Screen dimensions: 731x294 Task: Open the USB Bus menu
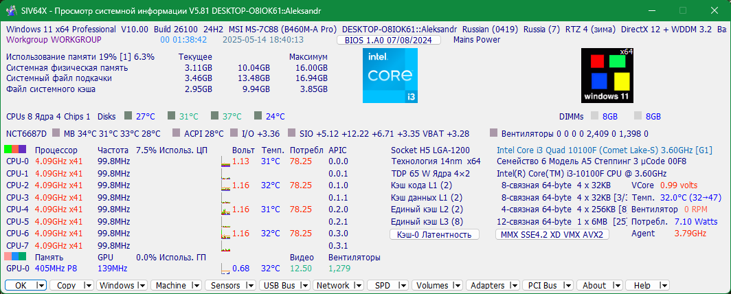(x=284, y=285)
